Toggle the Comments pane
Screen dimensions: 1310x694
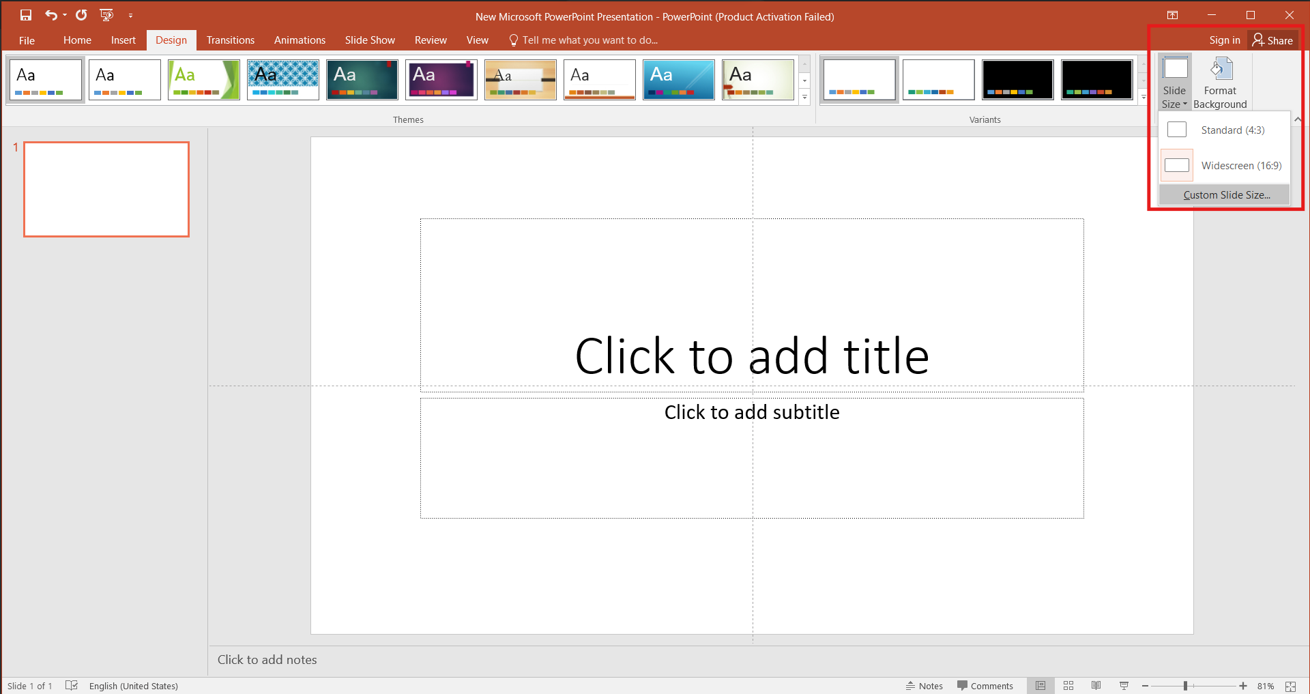[x=985, y=686]
